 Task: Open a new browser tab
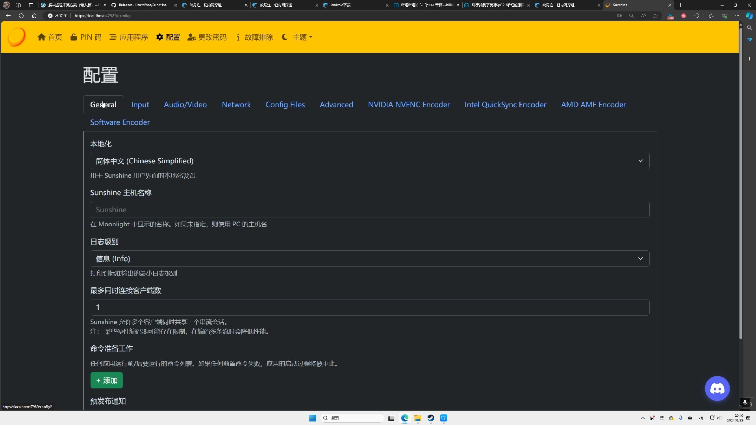[680, 5]
